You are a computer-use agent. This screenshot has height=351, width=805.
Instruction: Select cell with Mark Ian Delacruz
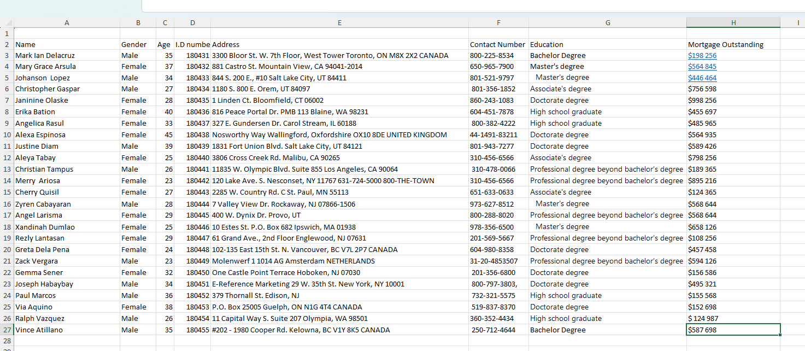point(67,55)
